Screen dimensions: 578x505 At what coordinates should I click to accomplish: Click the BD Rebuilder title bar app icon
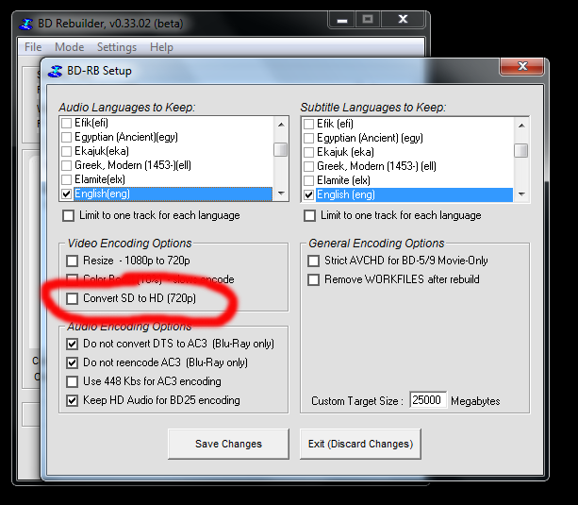[x=25, y=24]
